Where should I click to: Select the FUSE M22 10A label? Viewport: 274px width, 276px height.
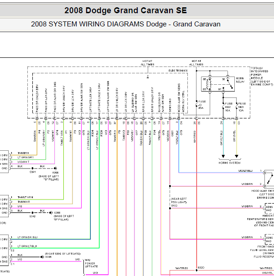point(228,107)
